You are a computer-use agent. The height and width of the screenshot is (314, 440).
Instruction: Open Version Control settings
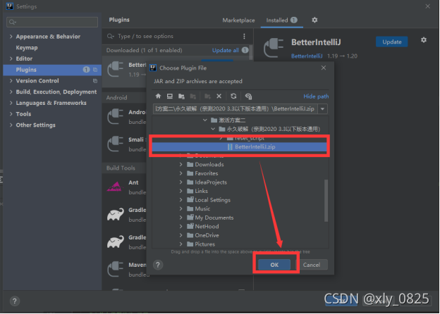pos(37,81)
